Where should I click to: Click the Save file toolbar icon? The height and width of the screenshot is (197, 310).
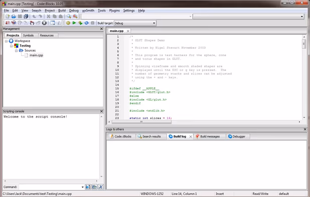click(x=20, y=16)
